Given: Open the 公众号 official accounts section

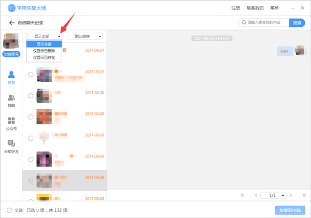Looking at the screenshot, I should click(11, 123).
